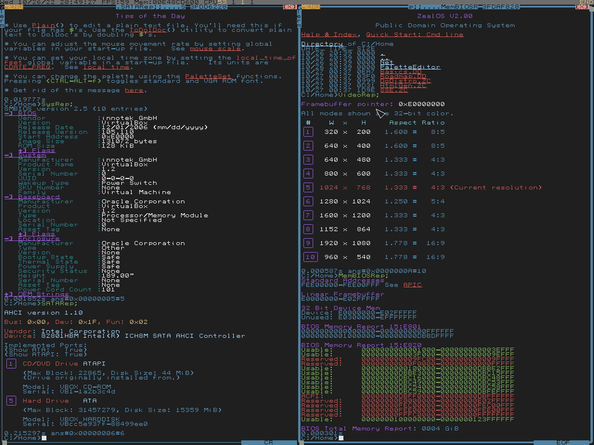Select port 1 CD/DVD Drive box

[11, 364]
